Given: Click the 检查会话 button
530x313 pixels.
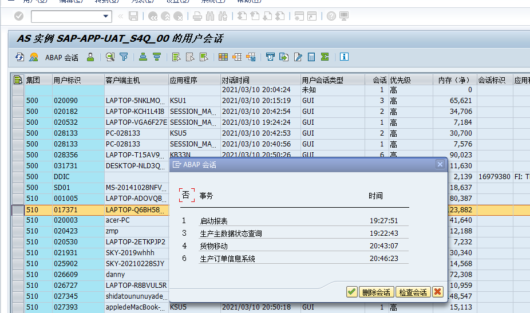Looking at the screenshot, I should [413, 292].
